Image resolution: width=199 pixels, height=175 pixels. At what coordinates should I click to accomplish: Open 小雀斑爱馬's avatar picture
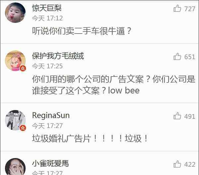[15, 167]
